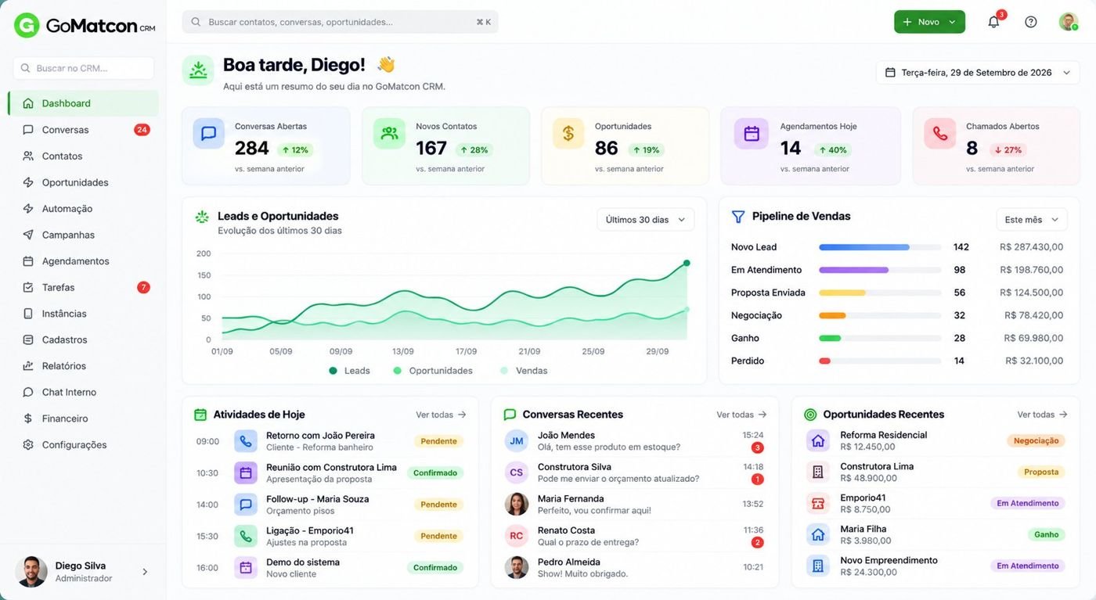Click the Novos Contatos people icon

[389, 134]
